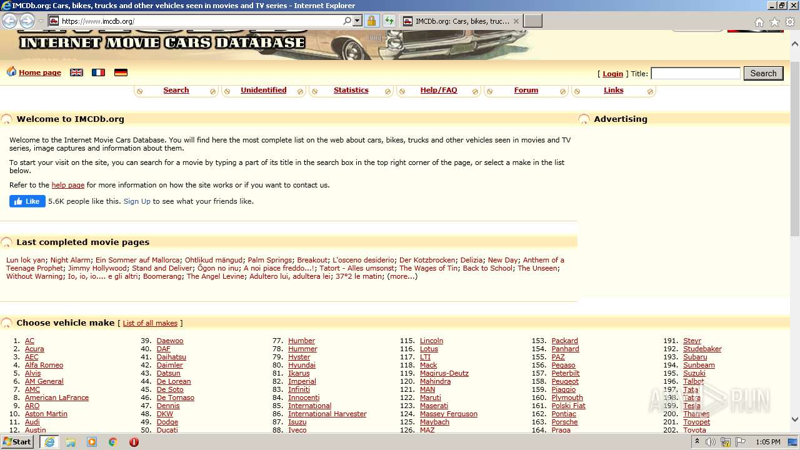Screen dimensions: 800x450
Task: Open the Unidentified menu item
Action: coord(264,90)
